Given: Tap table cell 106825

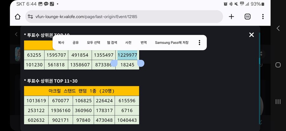Looking at the screenshot, I should [83, 101].
